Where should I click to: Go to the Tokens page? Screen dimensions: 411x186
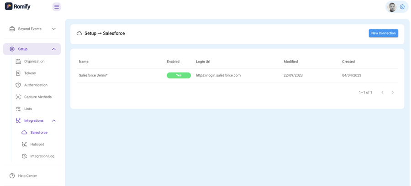click(x=30, y=73)
